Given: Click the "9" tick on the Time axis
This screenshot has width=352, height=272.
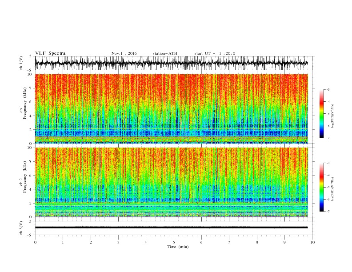Looking at the screenshot, I should (x=284, y=242).
